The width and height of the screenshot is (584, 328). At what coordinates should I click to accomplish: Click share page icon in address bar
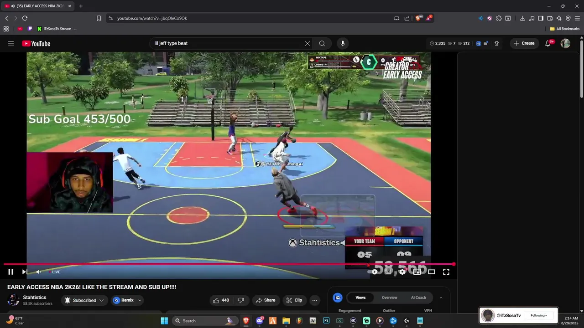click(x=407, y=18)
